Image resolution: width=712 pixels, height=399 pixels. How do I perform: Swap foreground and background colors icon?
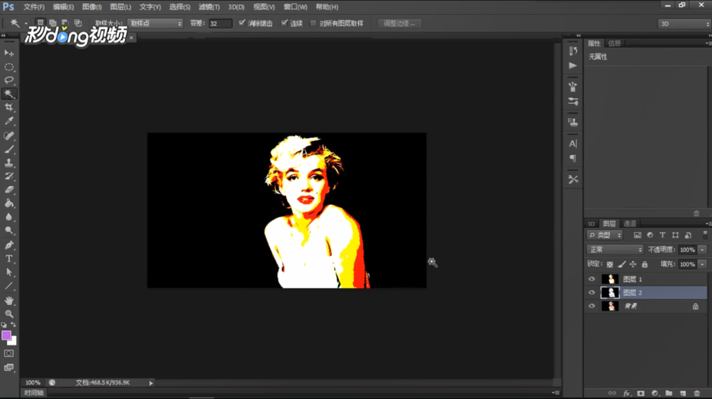13,325
